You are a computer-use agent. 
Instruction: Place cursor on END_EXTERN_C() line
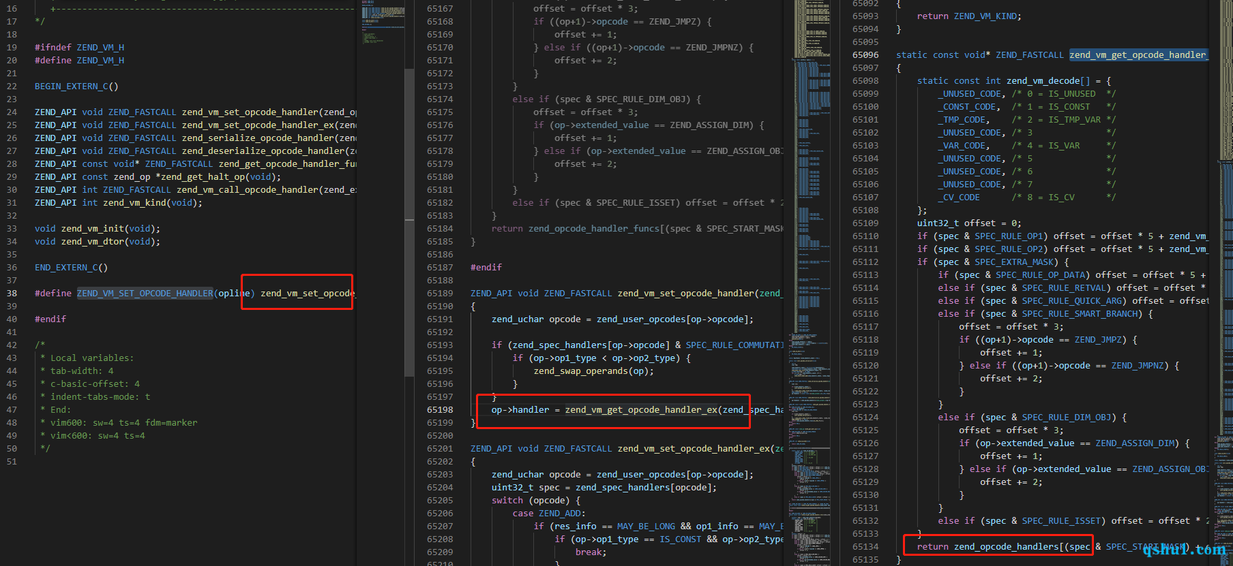coord(71,268)
